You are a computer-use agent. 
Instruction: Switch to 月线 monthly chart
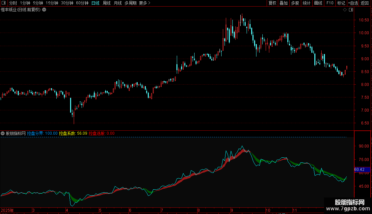[x=118, y=3]
